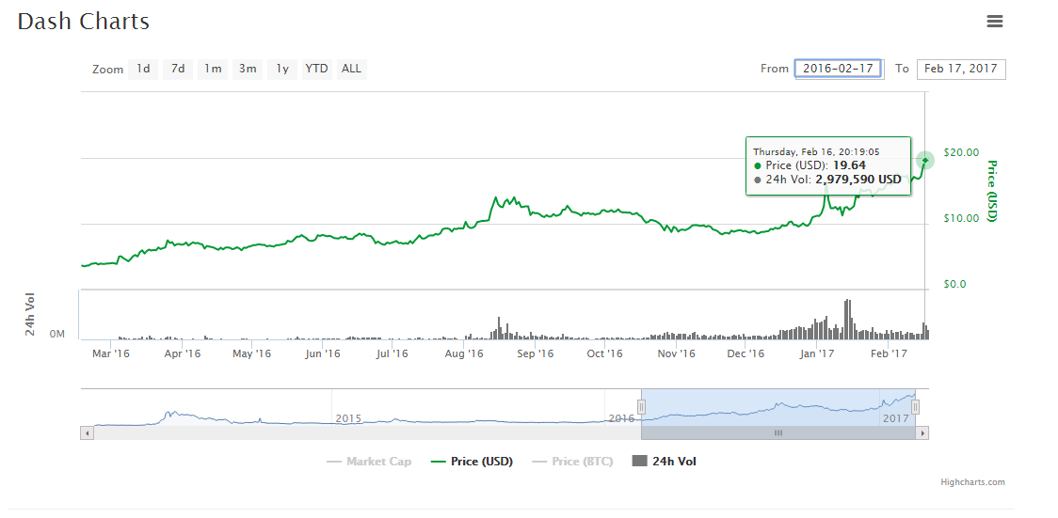Image resolution: width=1058 pixels, height=518 pixels.
Task: Click the Nov '16 axis label
Action: click(676, 353)
